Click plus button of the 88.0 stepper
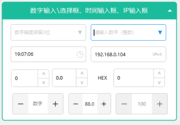The height and width of the screenshot is (125, 180). pos(104,104)
